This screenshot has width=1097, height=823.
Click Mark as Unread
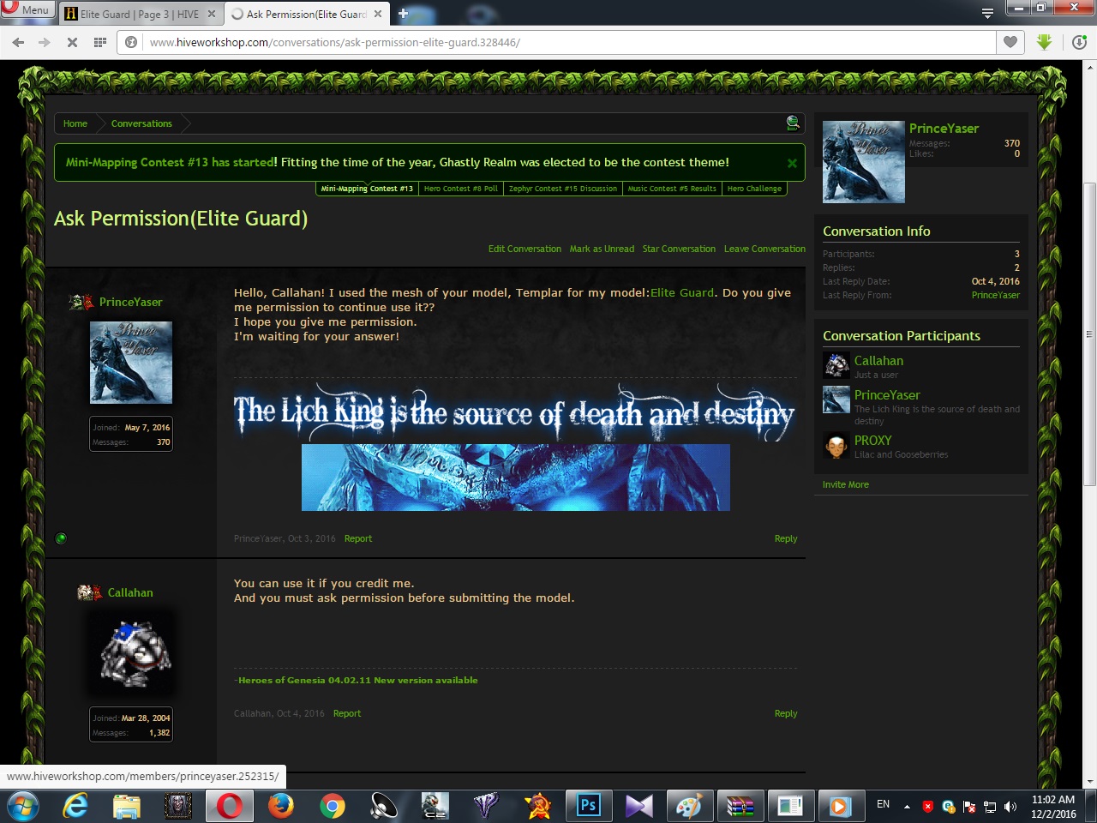click(x=602, y=249)
